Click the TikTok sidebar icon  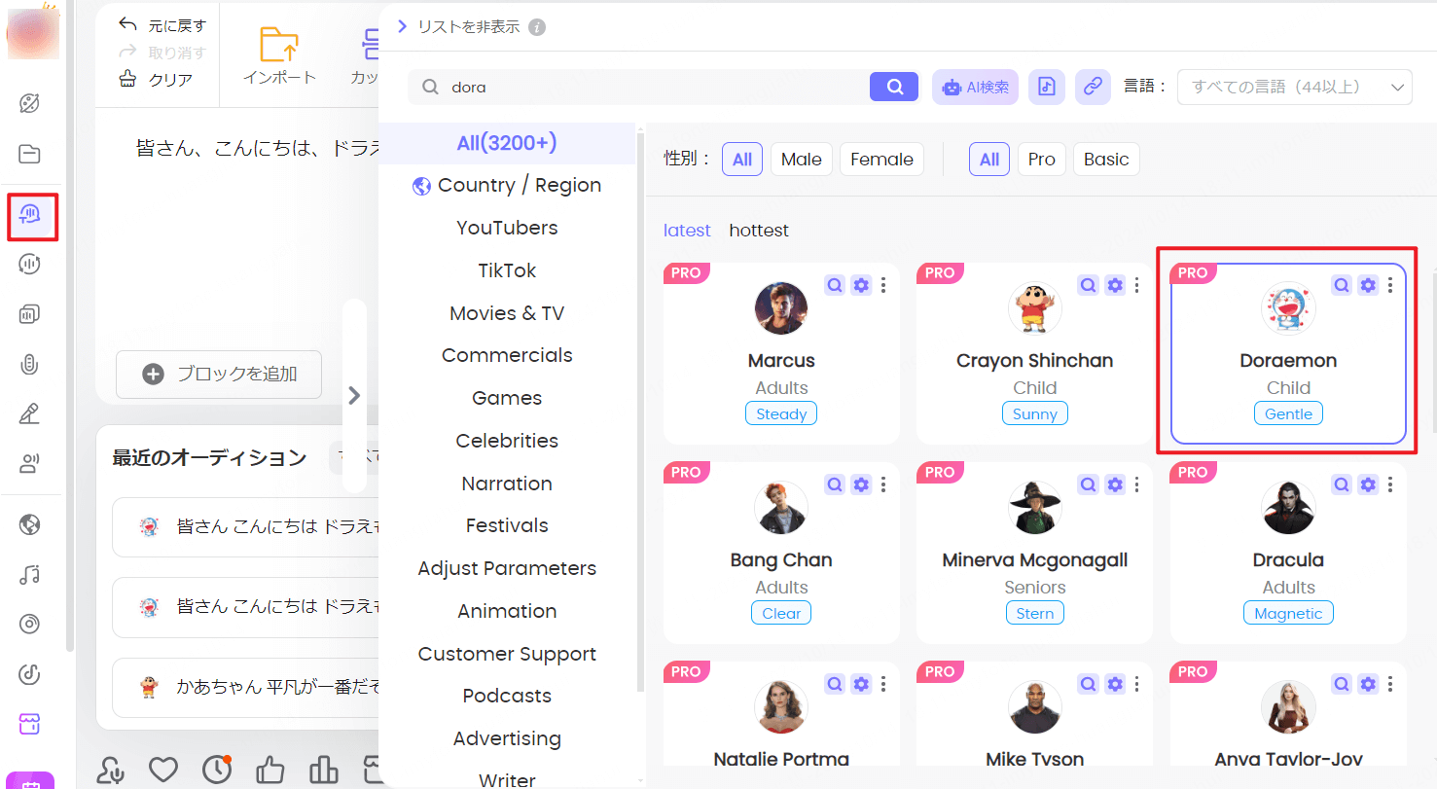tap(30, 673)
